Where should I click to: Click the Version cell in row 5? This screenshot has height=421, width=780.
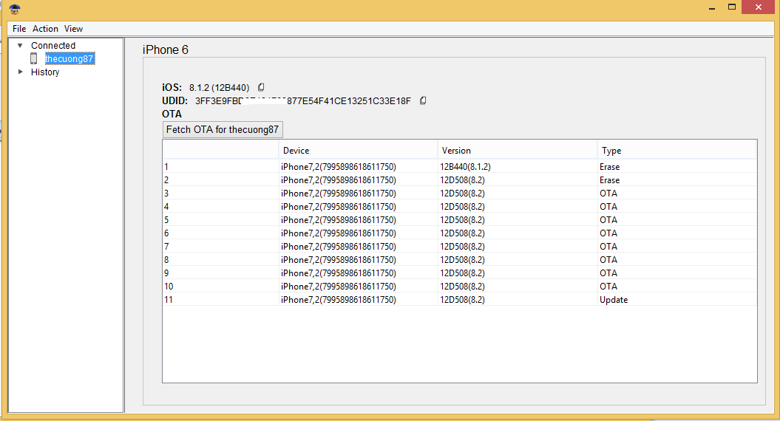tap(518, 219)
